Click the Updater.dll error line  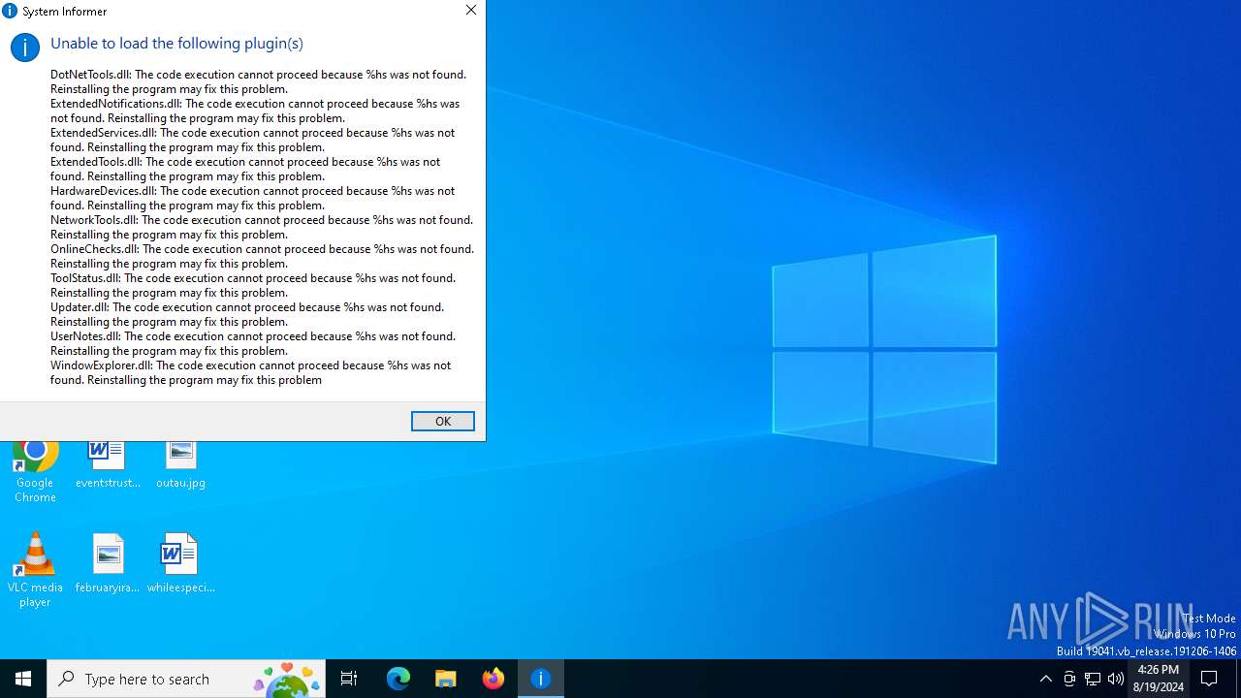(247, 314)
